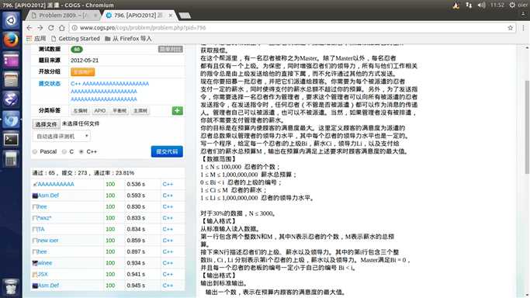This screenshot has height=298, width=530.
Task: Open Asm.Def's profile in the 0.593 s row
Action: click(x=48, y=196)
